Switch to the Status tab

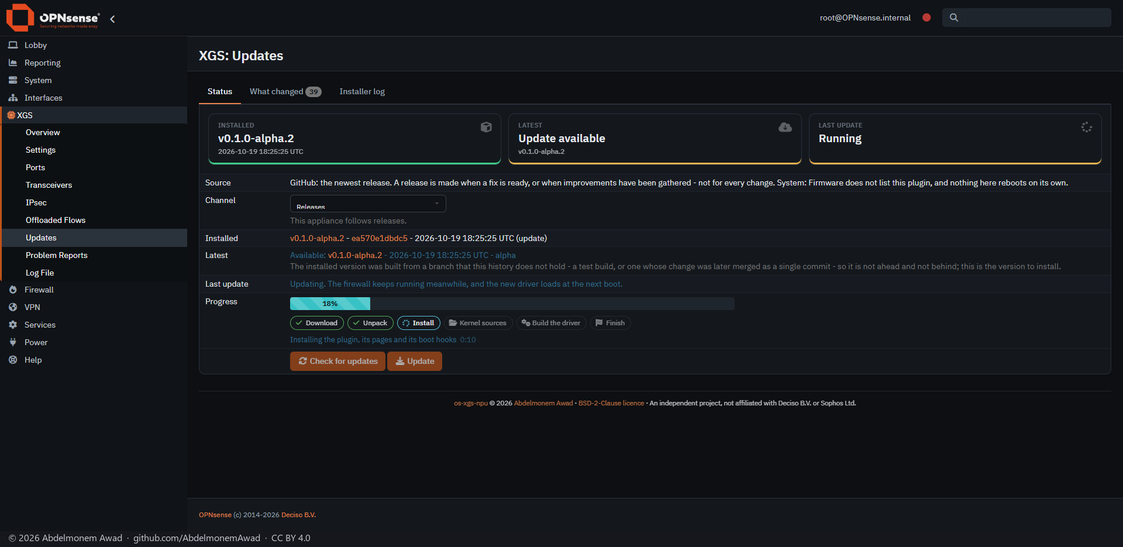click(220, 91)
